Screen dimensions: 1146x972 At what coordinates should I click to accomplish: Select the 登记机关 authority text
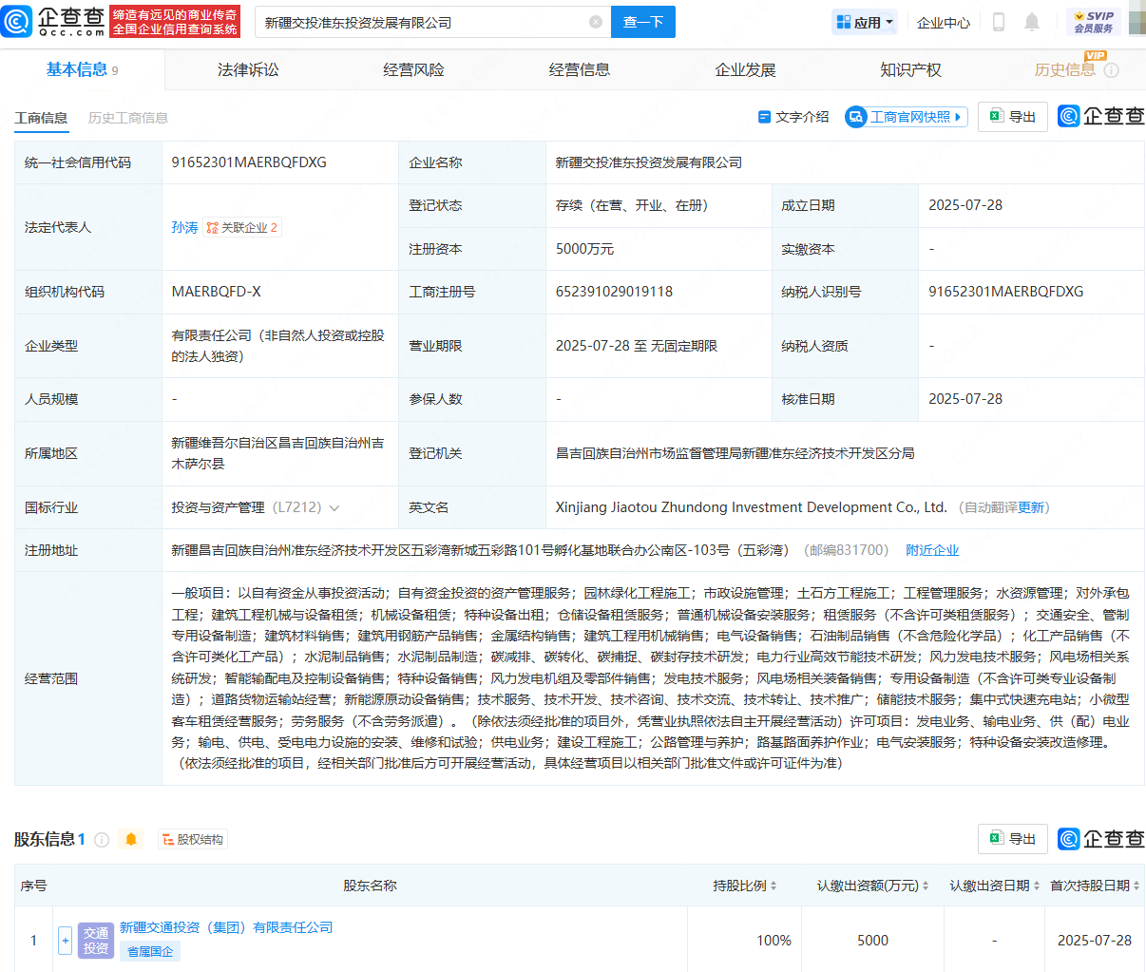coord(735,454)
